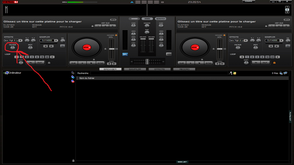Toggle the left deck loop IN button
The height and width of the screenshot is (165, 294).
[31, 62]
